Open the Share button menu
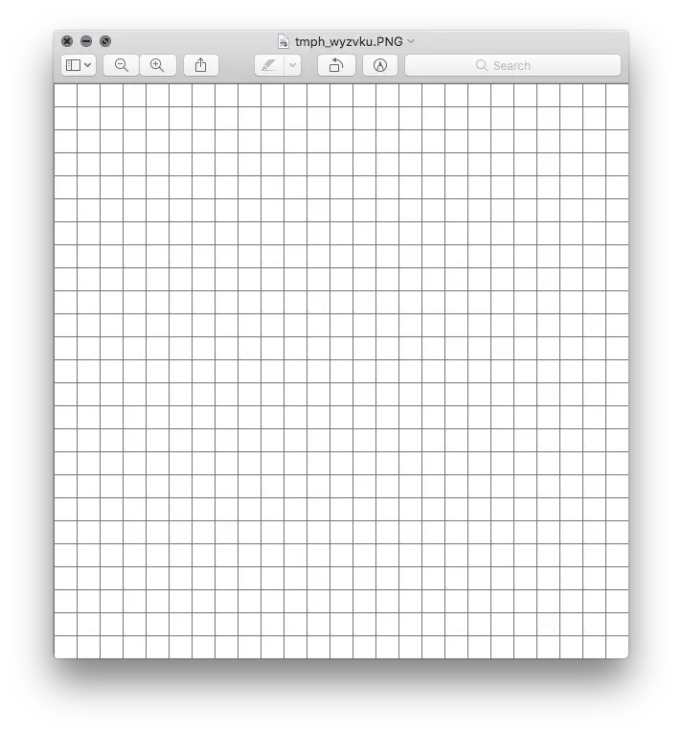This screenshot has width=682, height=735. (x=201, y=65)
